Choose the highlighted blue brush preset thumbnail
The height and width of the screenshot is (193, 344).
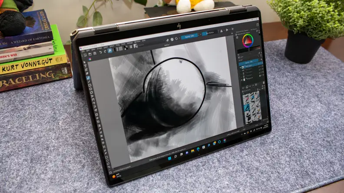(247, 107)
